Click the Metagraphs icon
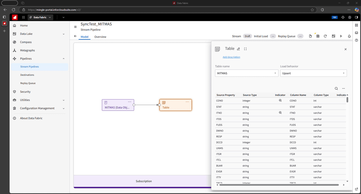361x194 pixels. click(14, 50)
